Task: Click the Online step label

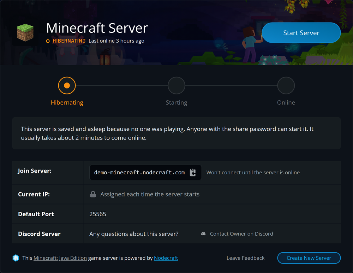Action: [286, 103]
